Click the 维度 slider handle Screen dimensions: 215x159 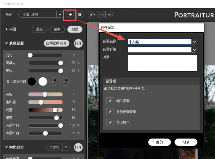point(57,118)
